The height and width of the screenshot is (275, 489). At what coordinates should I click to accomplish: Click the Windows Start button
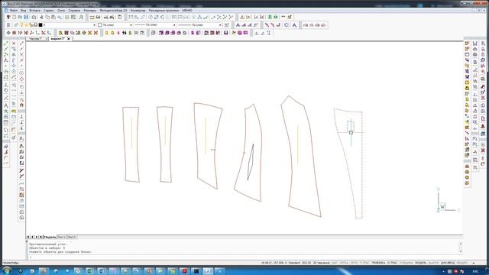coord(6,270)
